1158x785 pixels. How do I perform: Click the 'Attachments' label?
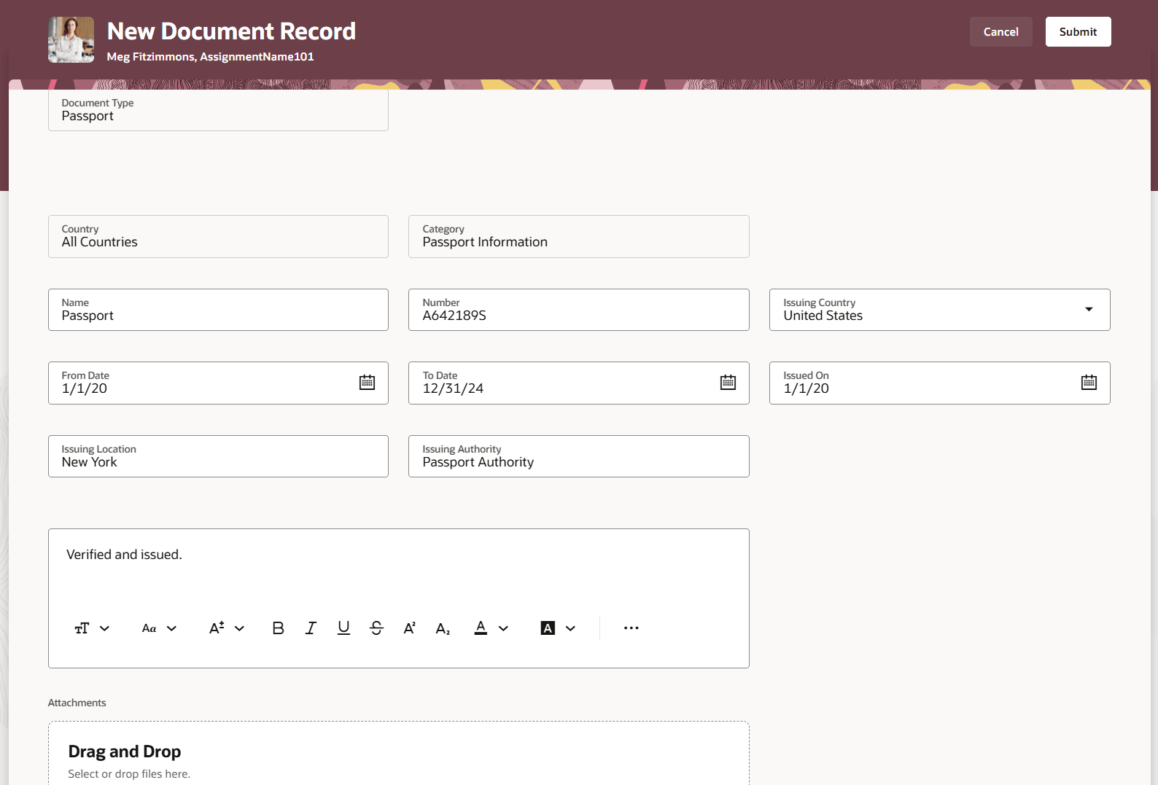coord(77,703)
